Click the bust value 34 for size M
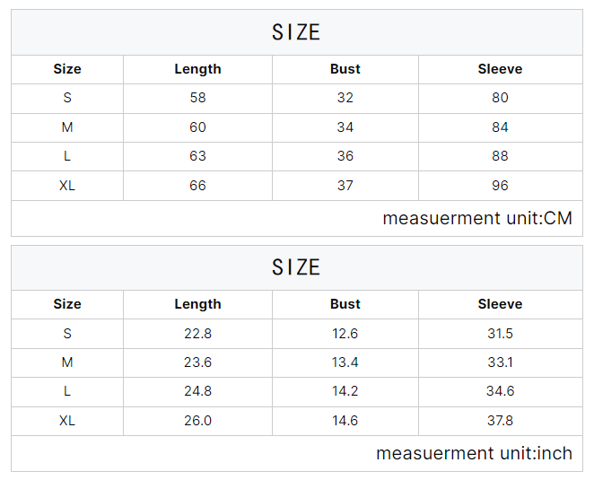Image resolution: width=594 pixels, height=480 pixels. coord(345,127)
